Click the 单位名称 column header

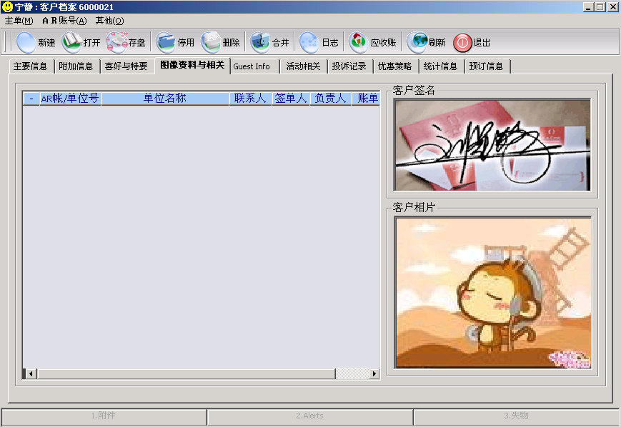(x=165, y=98)
